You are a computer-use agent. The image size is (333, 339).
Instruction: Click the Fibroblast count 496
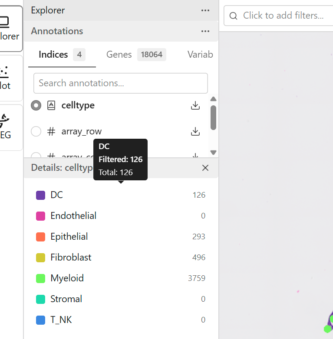pos(199,258)
